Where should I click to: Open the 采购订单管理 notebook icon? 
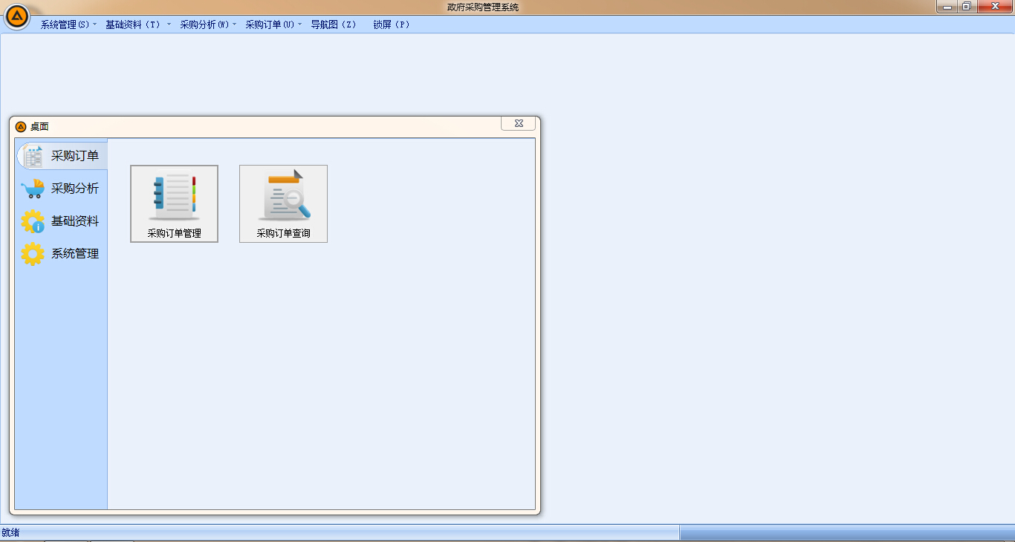(174, 197)
